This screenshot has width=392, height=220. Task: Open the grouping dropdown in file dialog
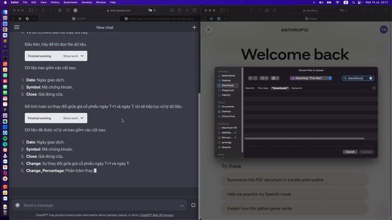[275, 78]
